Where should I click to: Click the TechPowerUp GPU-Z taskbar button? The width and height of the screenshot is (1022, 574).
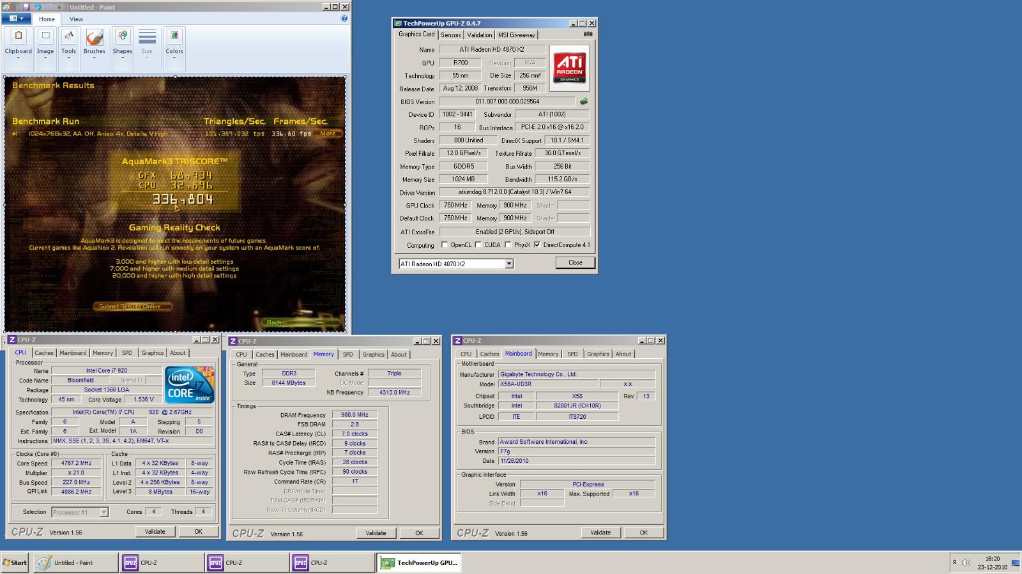pos(418,563)
